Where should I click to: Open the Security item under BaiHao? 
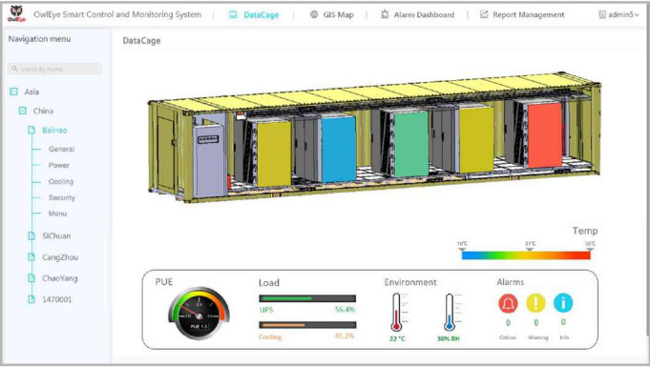[x=62, y=197]
